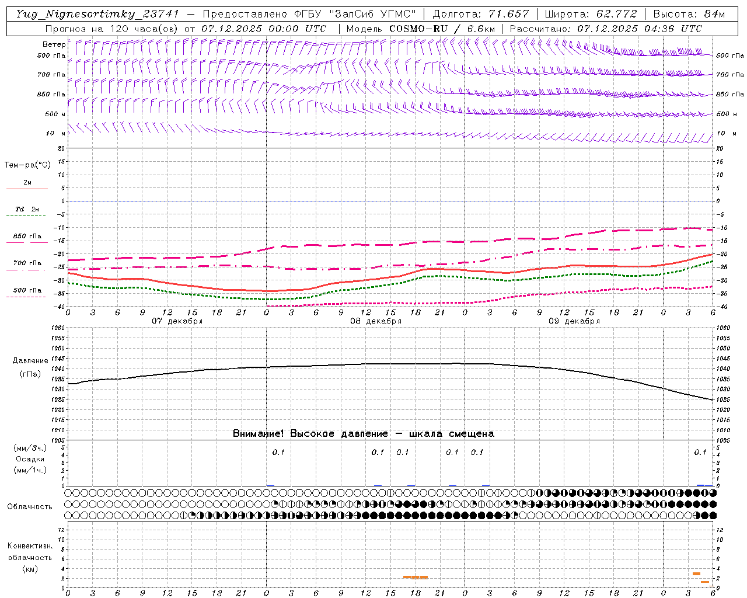The width and height of the screenshot is (747, 598).
Task: Select the Конвективн. panel label
Action: 30,546
